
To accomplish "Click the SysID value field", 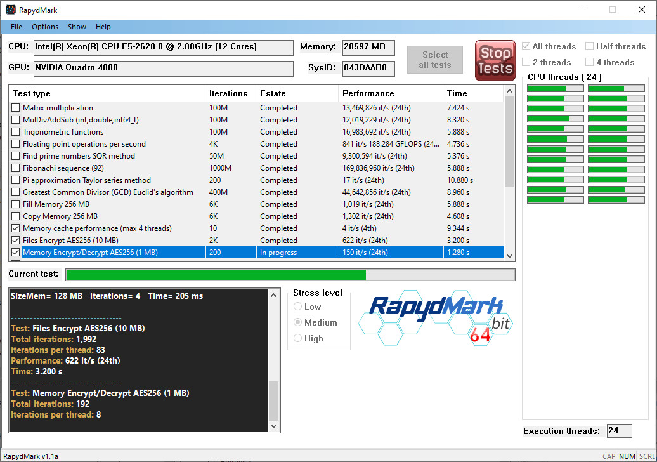I will coord(368,69).
